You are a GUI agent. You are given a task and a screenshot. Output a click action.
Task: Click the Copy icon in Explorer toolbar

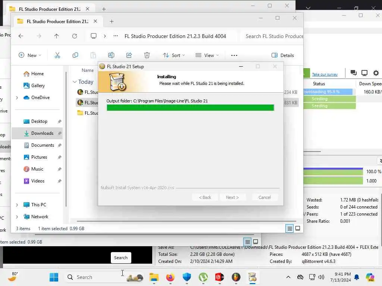click(75, 55)
